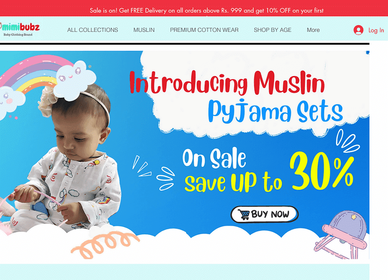
Task: Click the BUY NOW button
Action: tap(265, 215)
